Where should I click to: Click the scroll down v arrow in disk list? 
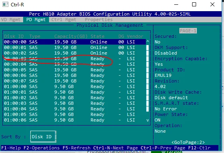(147, 120)
